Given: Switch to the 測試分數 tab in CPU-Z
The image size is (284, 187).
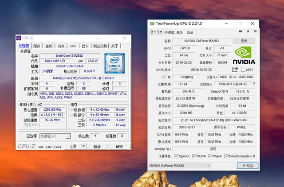Looking at the screenshot, I should point(100,46).
